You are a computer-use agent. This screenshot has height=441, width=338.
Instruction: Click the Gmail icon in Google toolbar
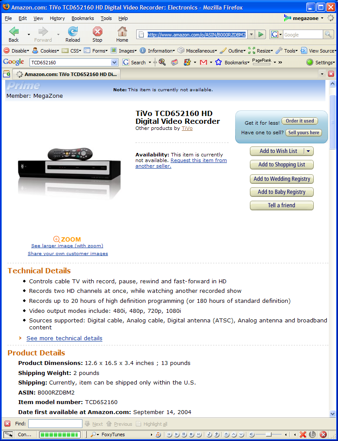[x=203, y=63]
